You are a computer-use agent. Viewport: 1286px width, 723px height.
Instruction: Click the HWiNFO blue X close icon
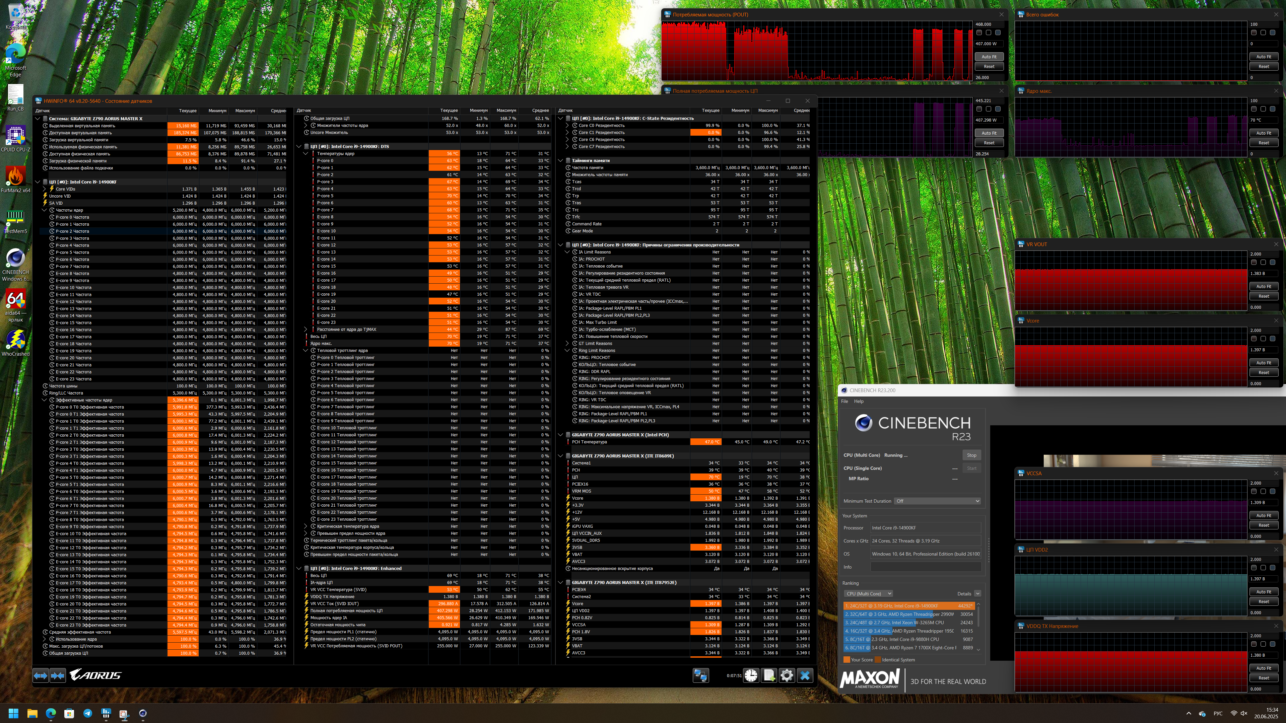805,675
